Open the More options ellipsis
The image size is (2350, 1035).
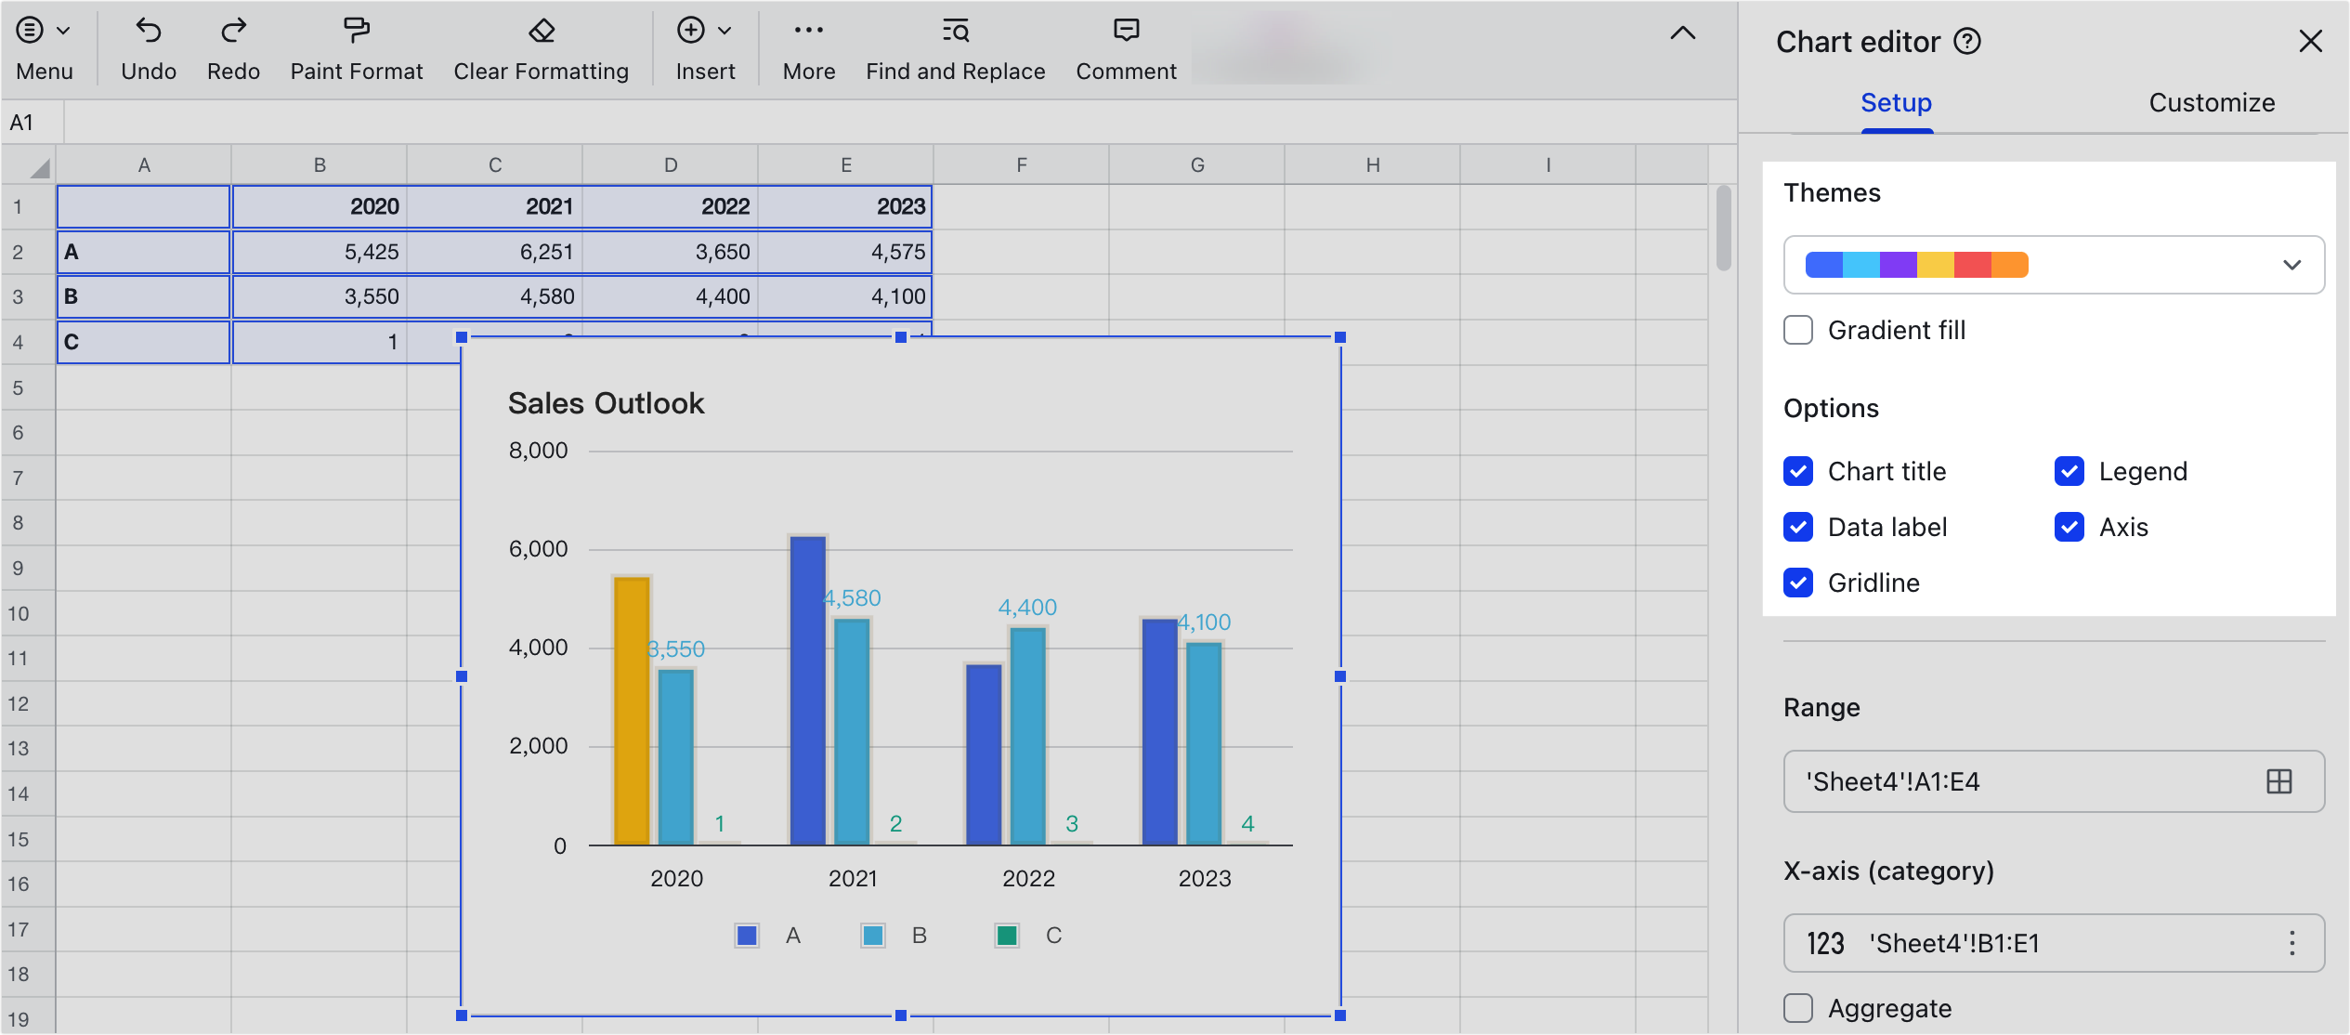808,31
